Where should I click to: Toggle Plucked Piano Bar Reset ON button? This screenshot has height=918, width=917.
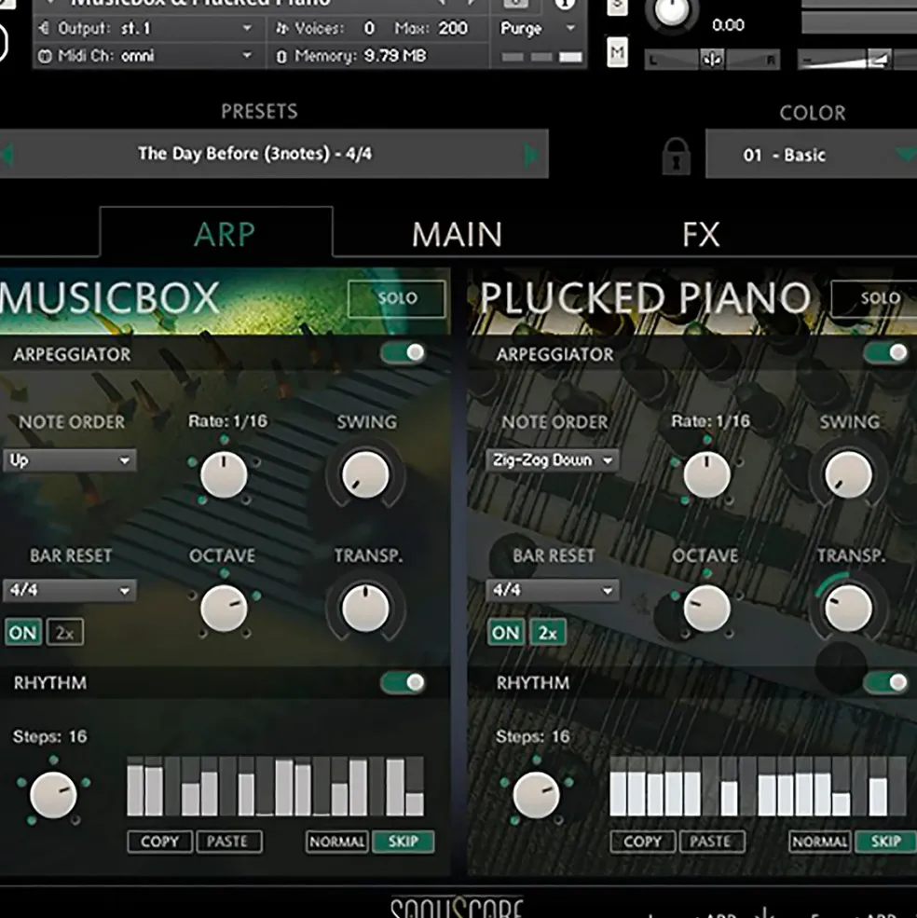click(505, 632)
